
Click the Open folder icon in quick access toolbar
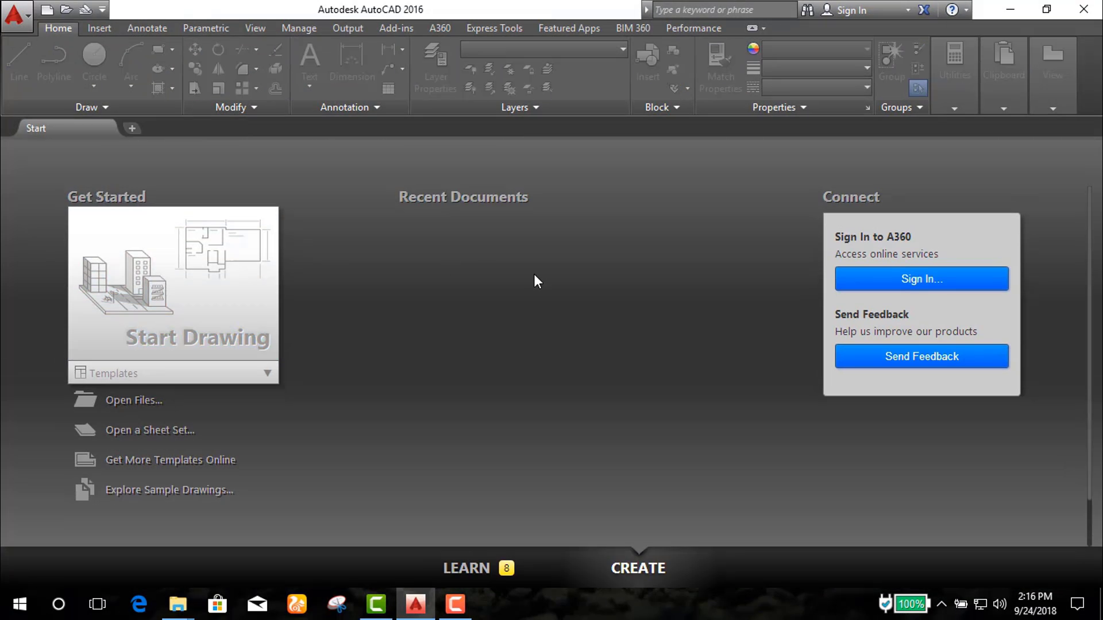67,9
